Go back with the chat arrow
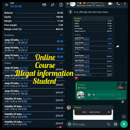The height and width of the screenshot is (130, 130). click(68, 4)
